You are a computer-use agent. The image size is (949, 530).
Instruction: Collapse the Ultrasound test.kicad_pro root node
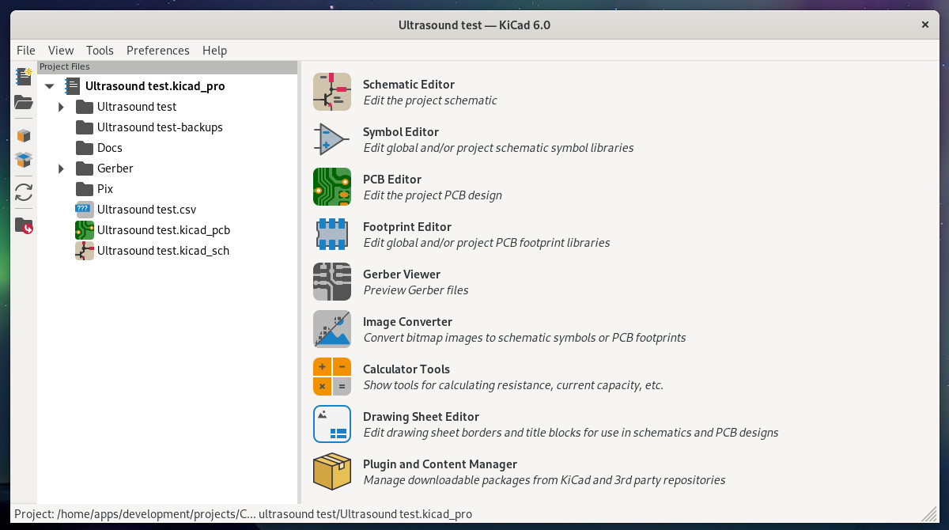[x=50, y=86]
